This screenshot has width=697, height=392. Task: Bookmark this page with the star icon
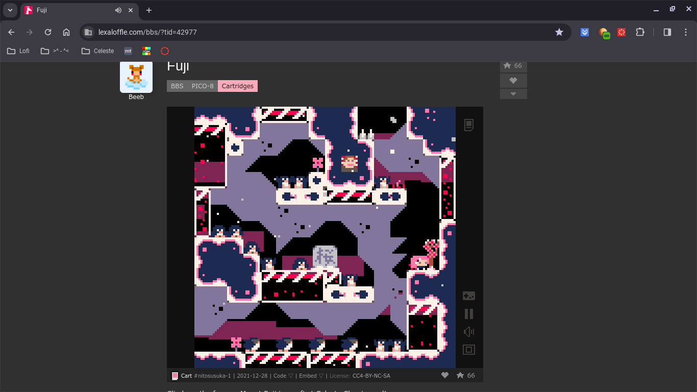(559, 32)
